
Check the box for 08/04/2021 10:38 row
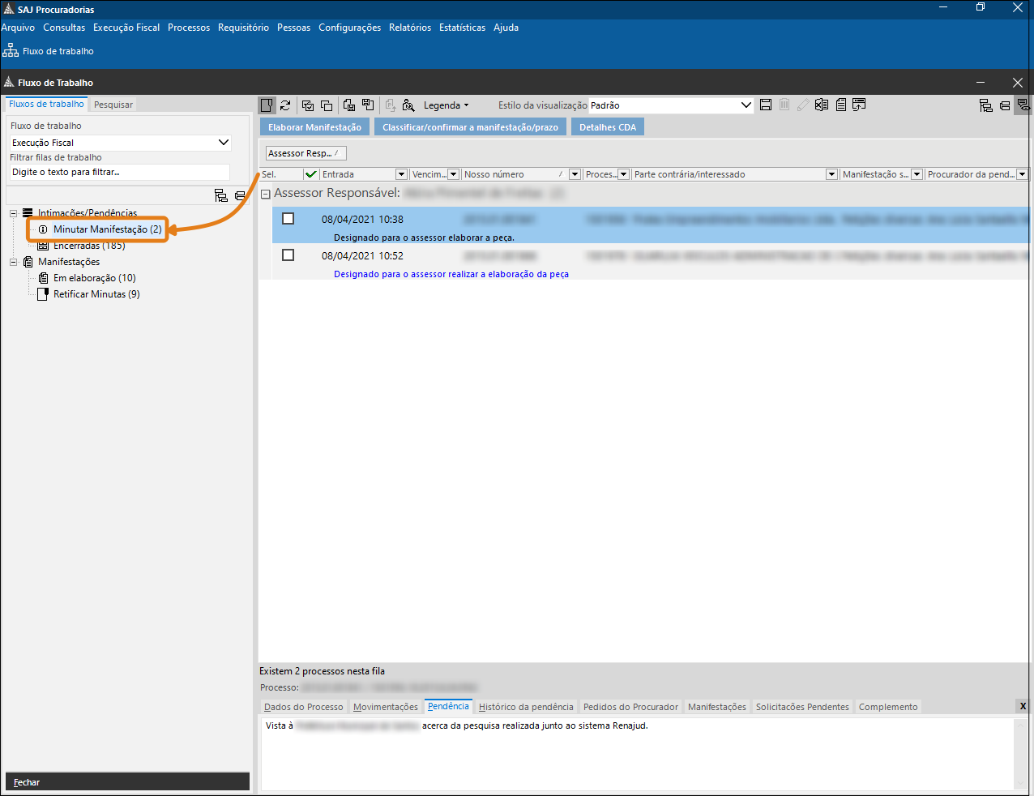pyautogui.click(x=288, y=219)
